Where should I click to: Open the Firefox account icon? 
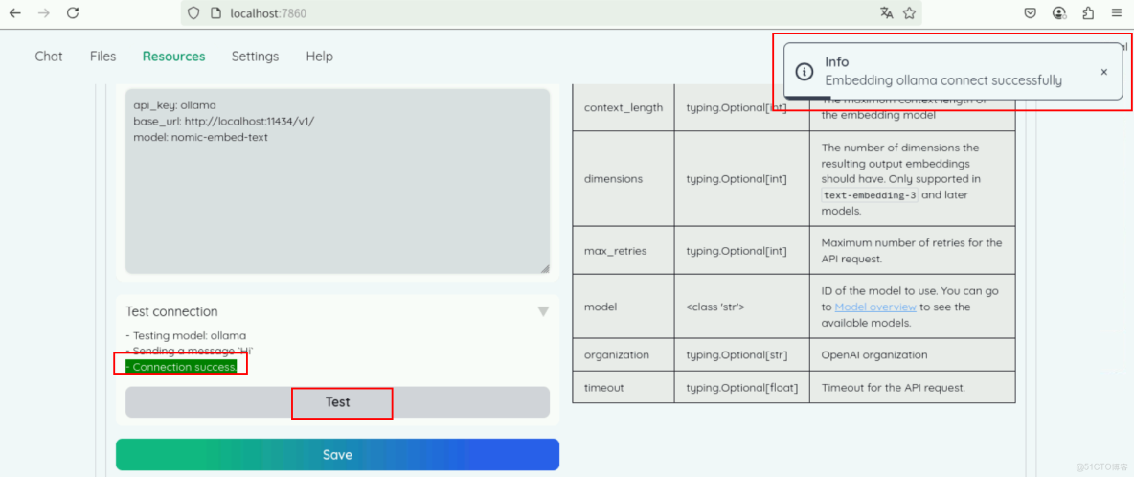coord(1059,13)
